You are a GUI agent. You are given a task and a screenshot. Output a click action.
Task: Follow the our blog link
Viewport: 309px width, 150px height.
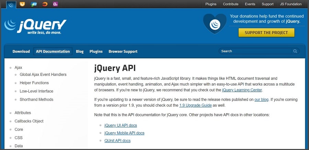click(261, 100)
